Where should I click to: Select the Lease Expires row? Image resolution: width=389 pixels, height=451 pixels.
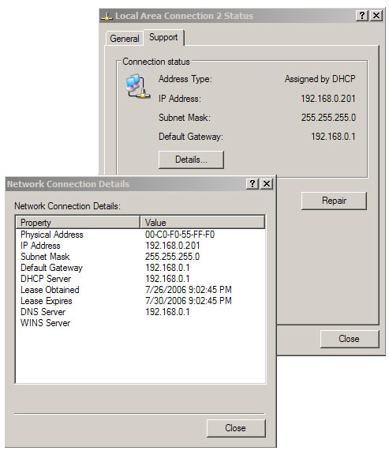[140, 301]
